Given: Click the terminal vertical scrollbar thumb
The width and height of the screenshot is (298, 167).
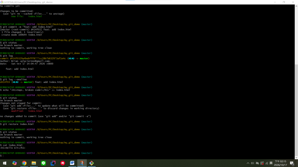Looking at the screenshot, I should point(296,110).
